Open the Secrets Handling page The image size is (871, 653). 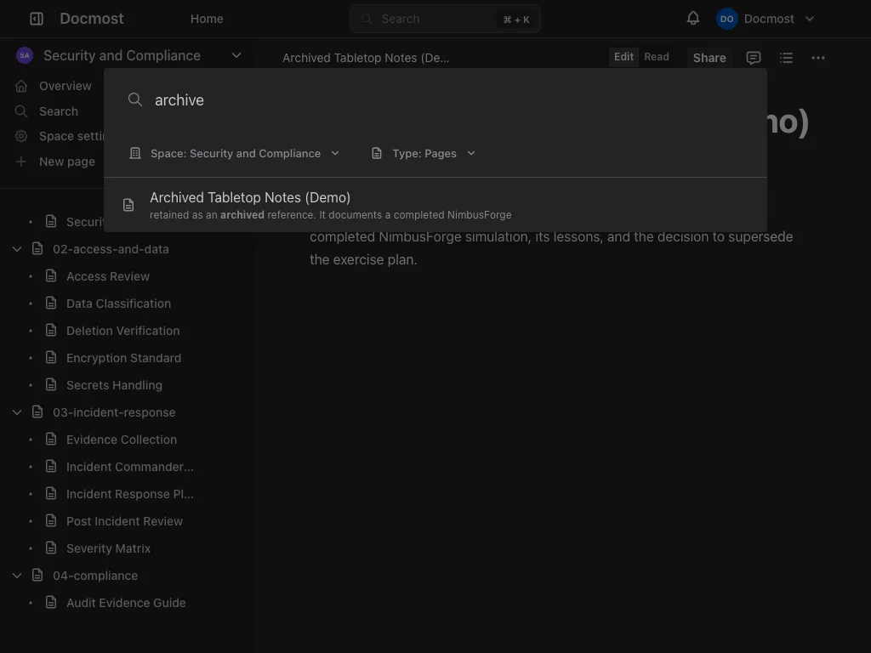click(114, 385)
